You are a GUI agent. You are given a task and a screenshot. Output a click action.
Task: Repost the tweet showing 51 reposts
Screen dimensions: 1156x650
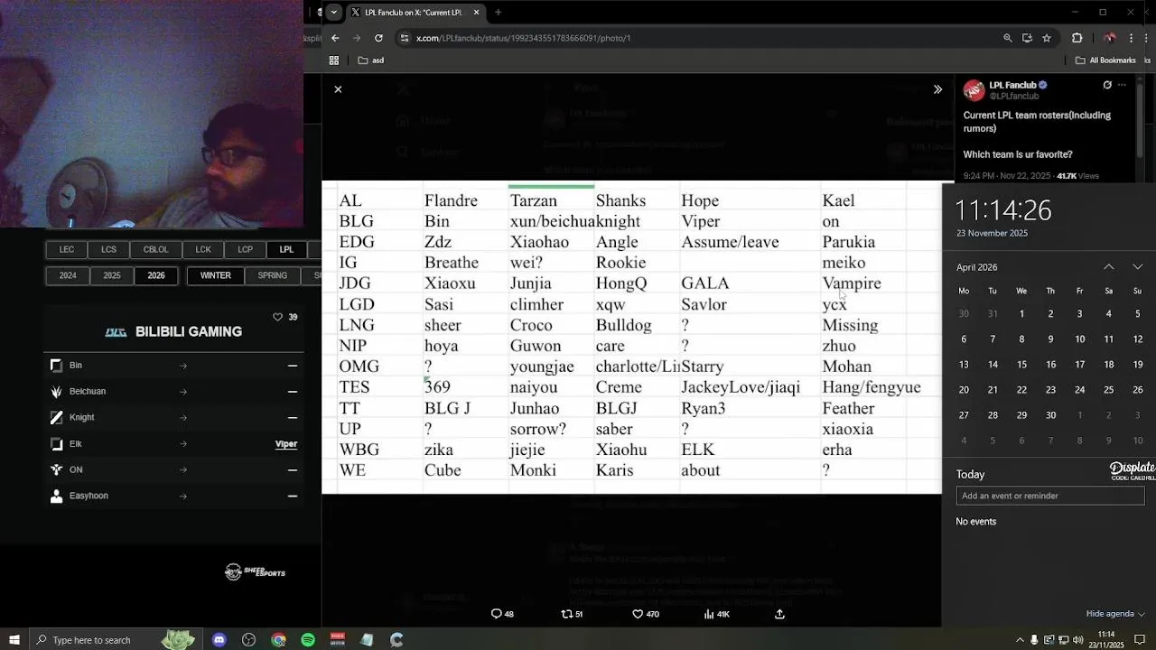click(x=572, y=614)
